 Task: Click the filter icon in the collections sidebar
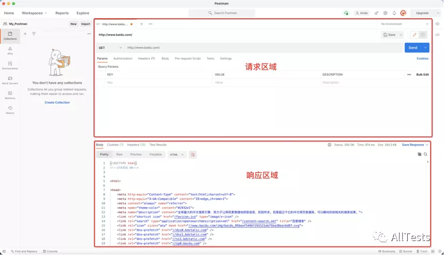(x=34, y=34)
